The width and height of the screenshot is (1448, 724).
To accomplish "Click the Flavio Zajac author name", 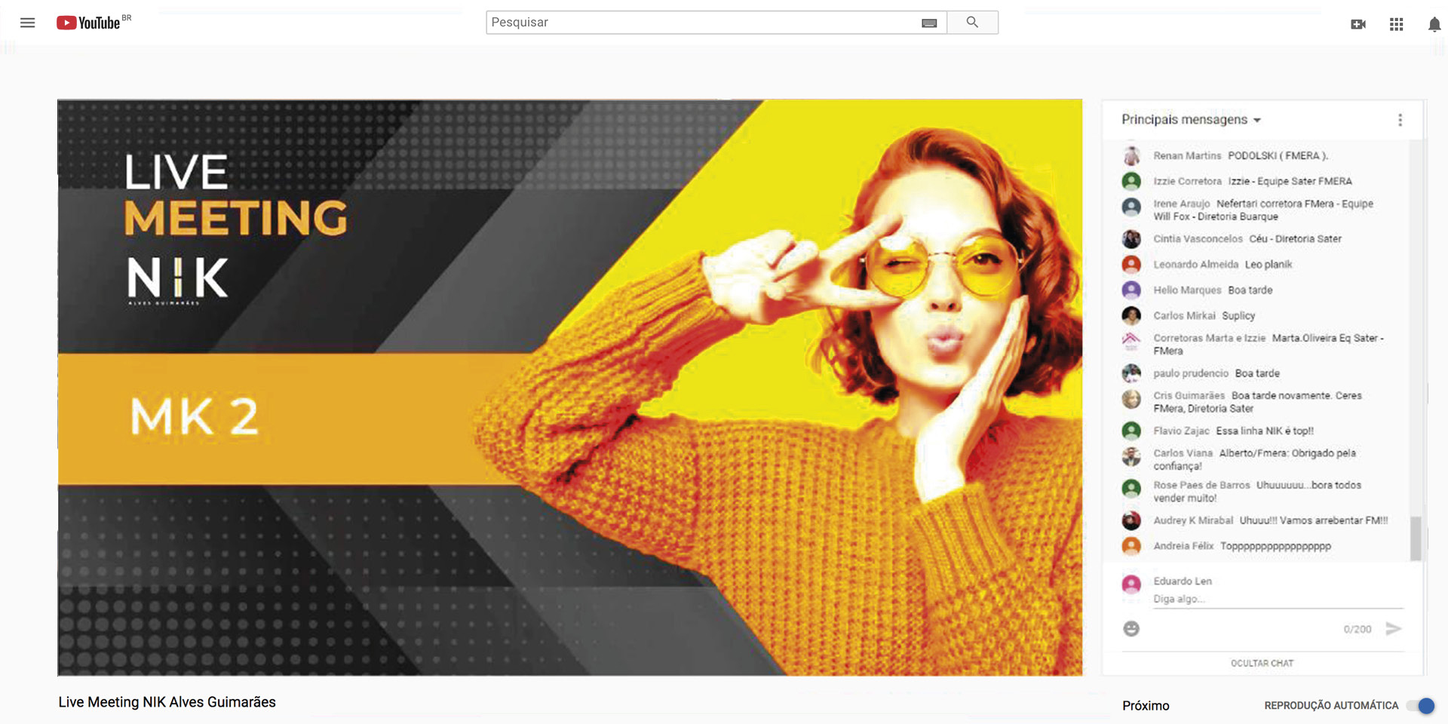I will [x=1181, y=431].
